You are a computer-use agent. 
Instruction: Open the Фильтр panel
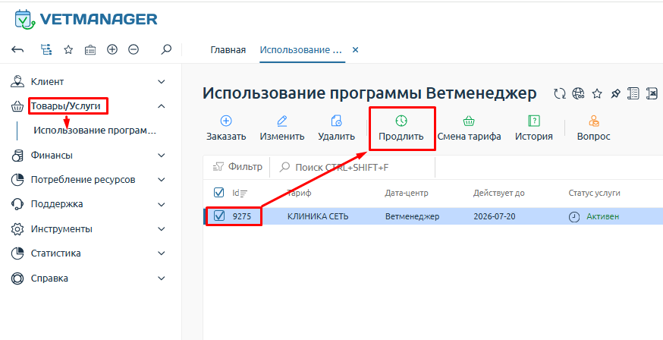237,167
